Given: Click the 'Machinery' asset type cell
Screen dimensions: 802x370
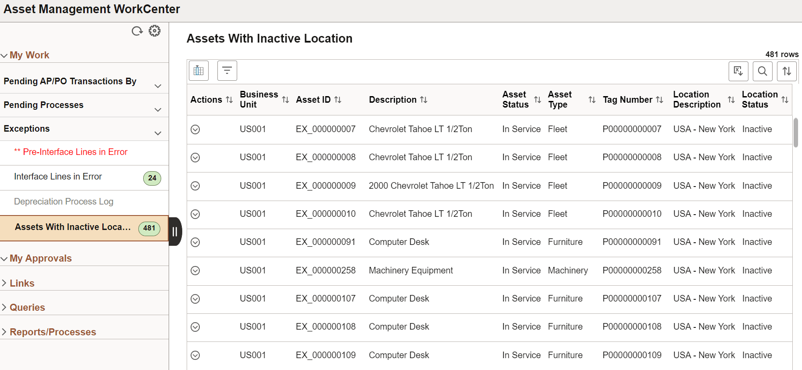Looking at the screenshot, I should tap(568, 270).
